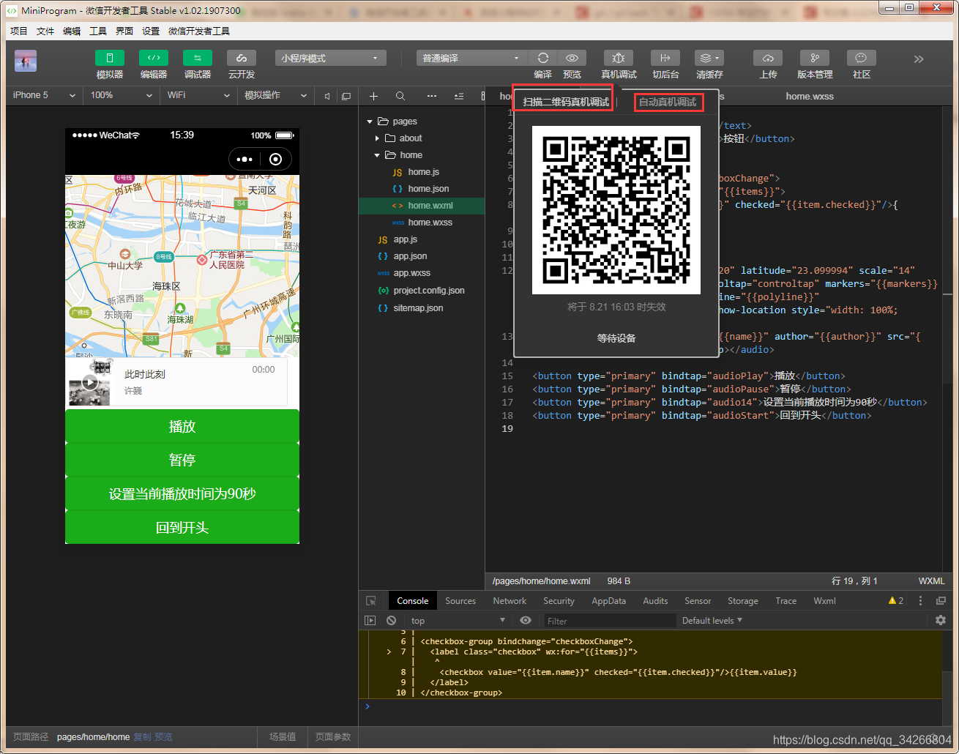Screen dimensions: 959x754
Task: Click the 预览 preview eye icon
Action: (x=572, y=58)
